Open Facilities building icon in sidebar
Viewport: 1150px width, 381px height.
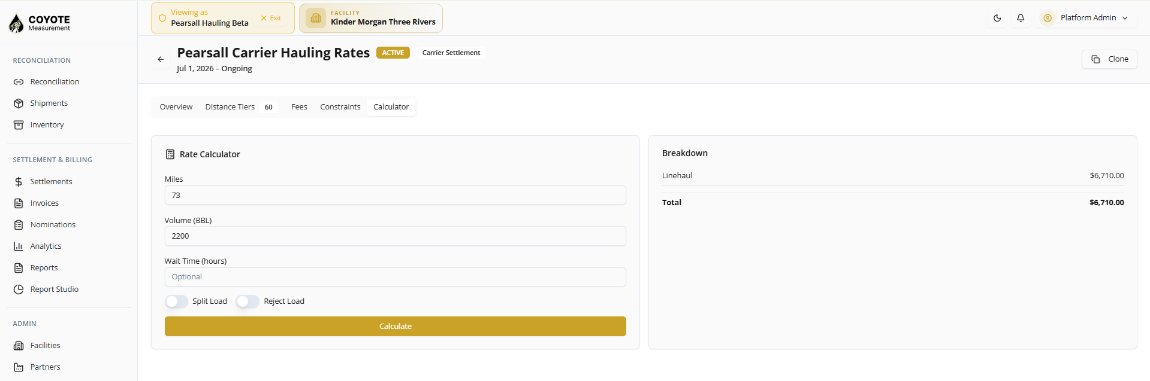pyautogui.click(x=19, y=346)
